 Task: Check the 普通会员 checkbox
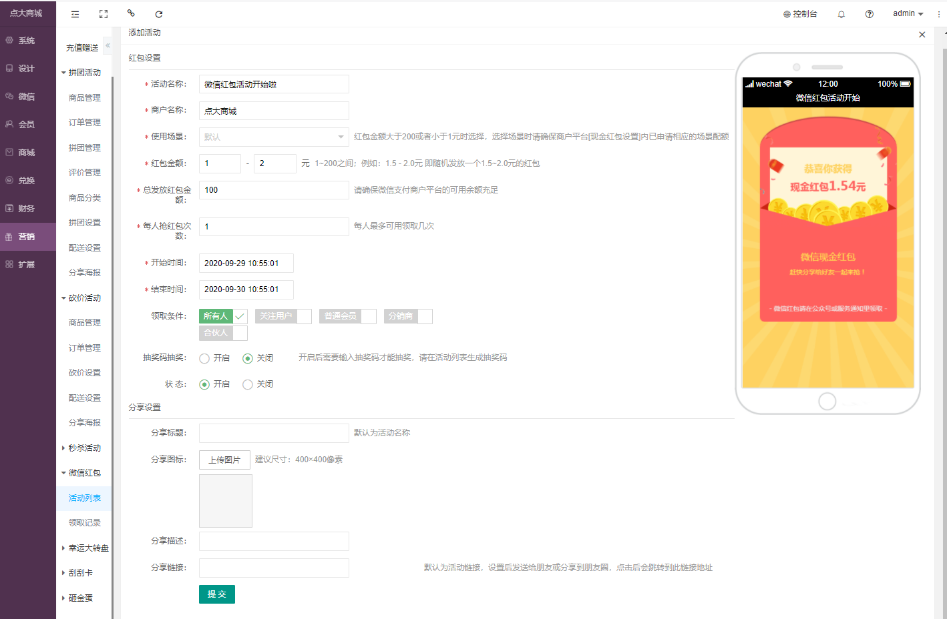pos(348,316)
